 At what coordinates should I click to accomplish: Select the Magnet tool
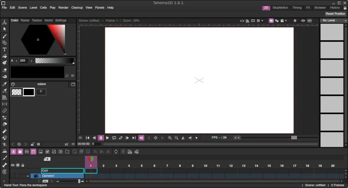point(4,138)
